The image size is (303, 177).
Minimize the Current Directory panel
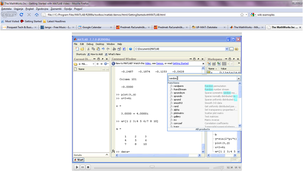coord(94,59)
